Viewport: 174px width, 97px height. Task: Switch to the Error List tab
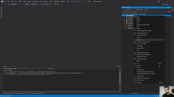(28, 93)
